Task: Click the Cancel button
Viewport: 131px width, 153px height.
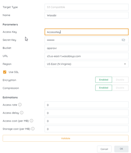Action: (104, 149)
